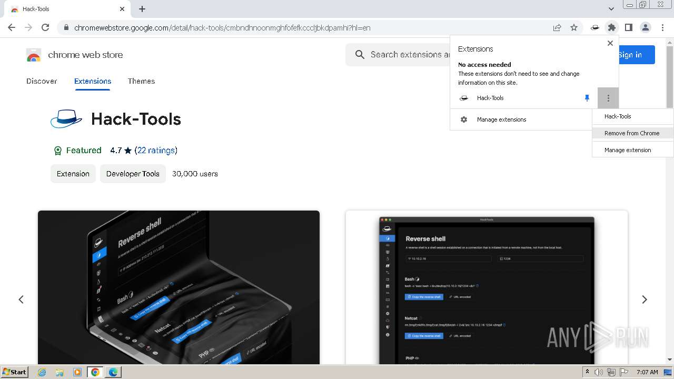Unpin Hack-Tools using the pin icon
The width and height of the screenshot is (674, 379).
pos(587,98)
